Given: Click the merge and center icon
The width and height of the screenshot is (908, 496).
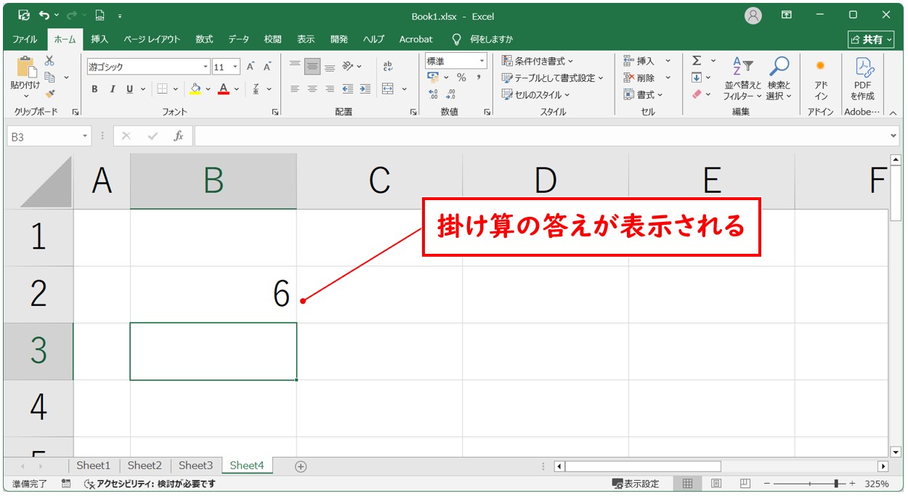Looking at the screenshot, I should coord(388,89).
